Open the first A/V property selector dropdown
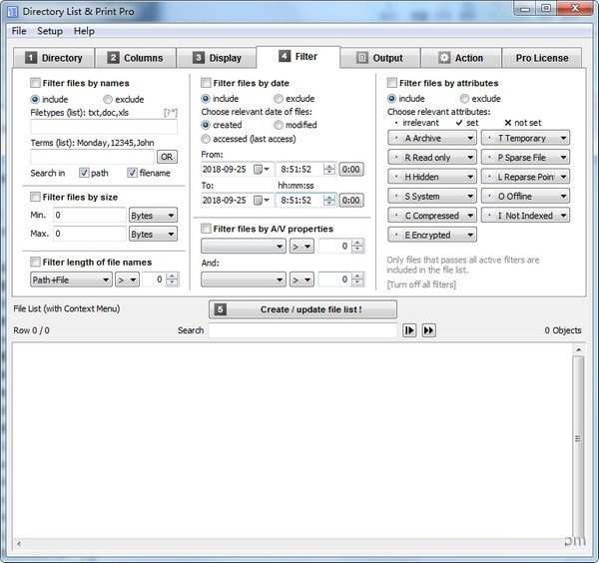This screenshot has height=563, width=599. coord(244,247)
